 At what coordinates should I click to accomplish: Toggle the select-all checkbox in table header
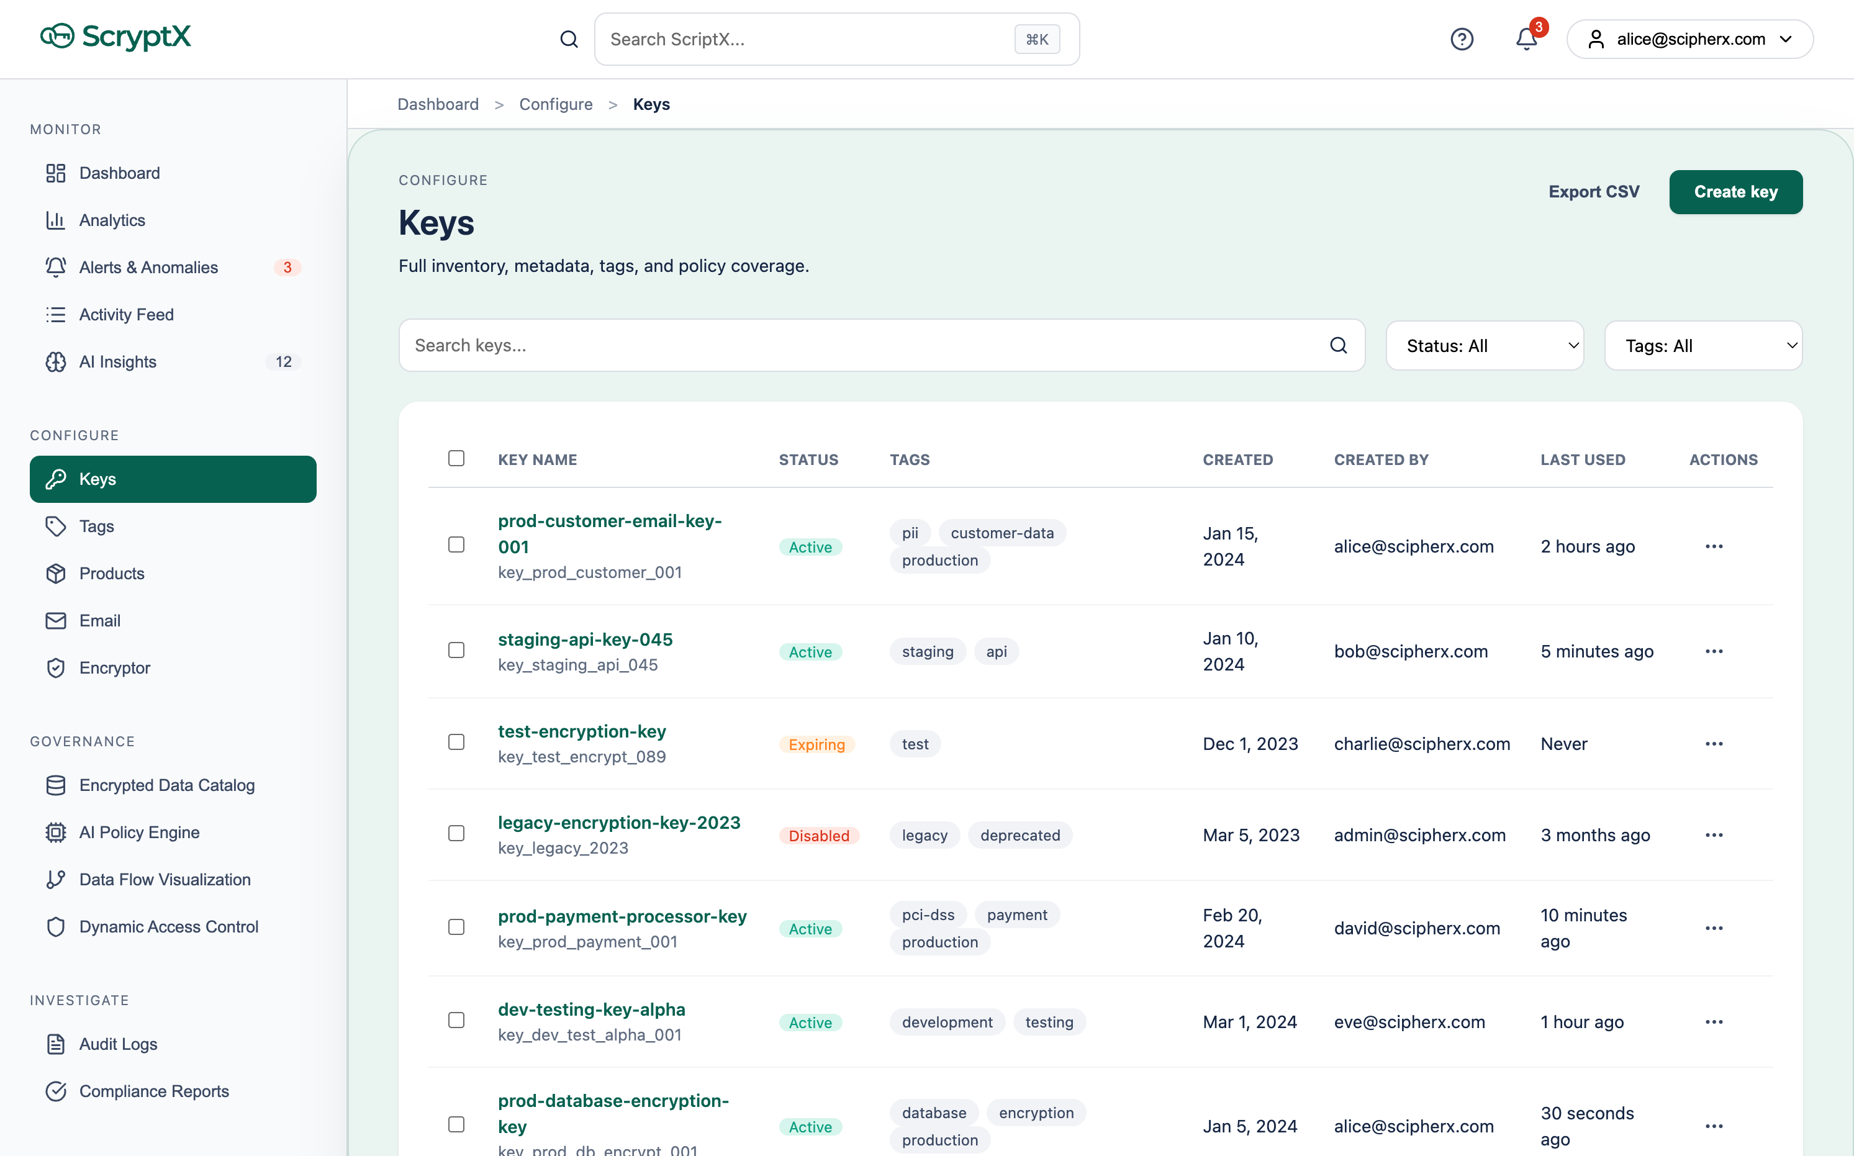pos(456,458)
